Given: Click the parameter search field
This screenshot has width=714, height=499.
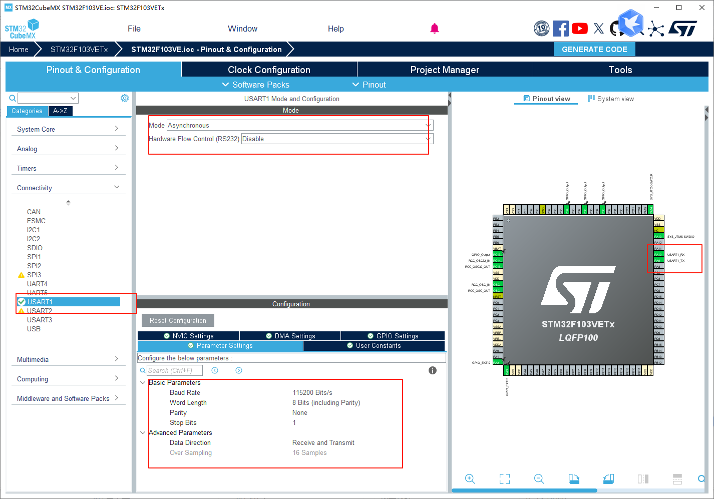Looking at the screenshot, I should [175, 370].
